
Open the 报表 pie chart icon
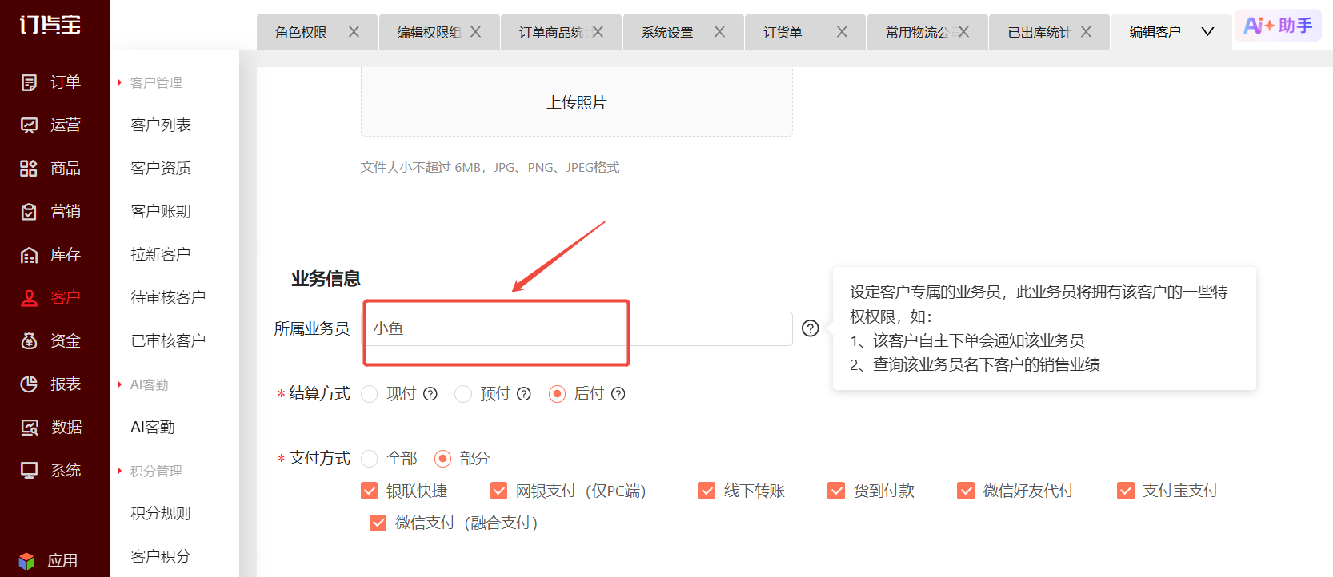pos(29,384)
